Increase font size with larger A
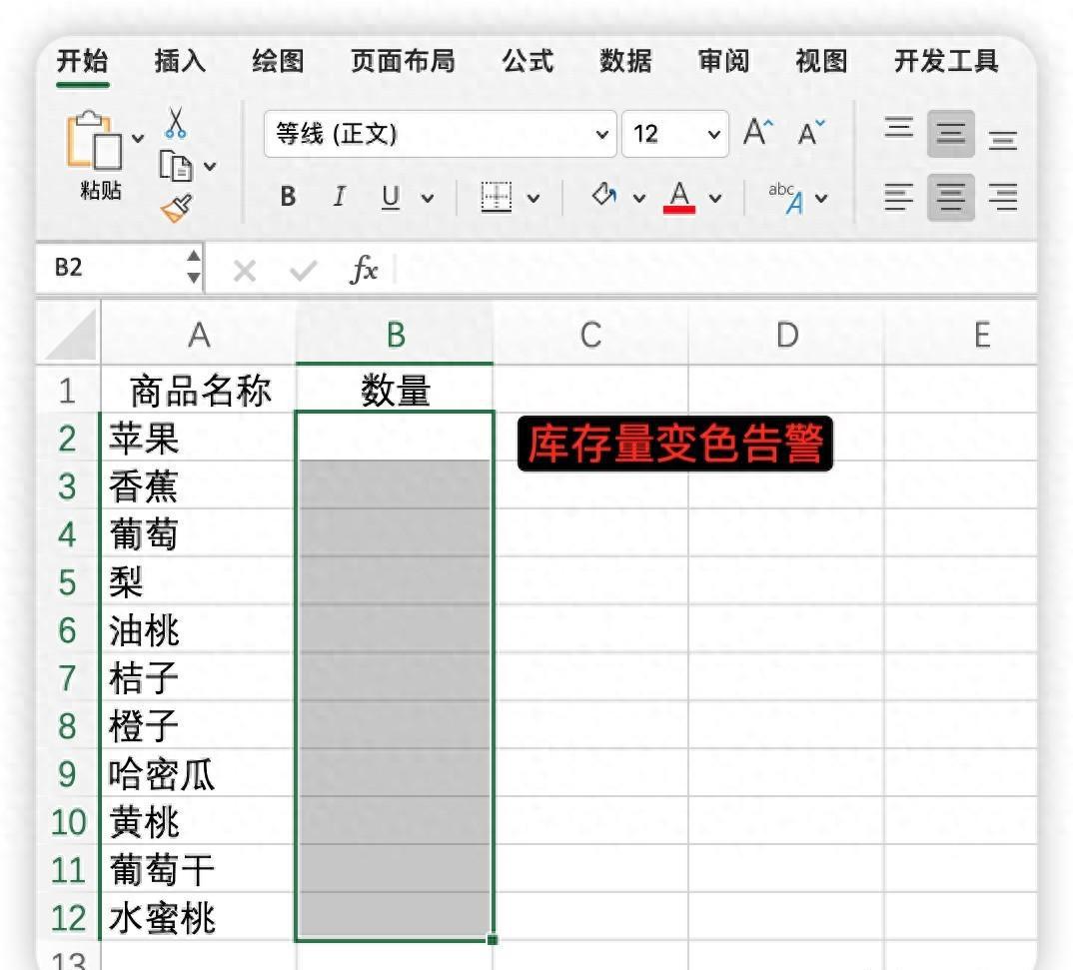This screenshot has width=1073, height=970. pos(758,132)
